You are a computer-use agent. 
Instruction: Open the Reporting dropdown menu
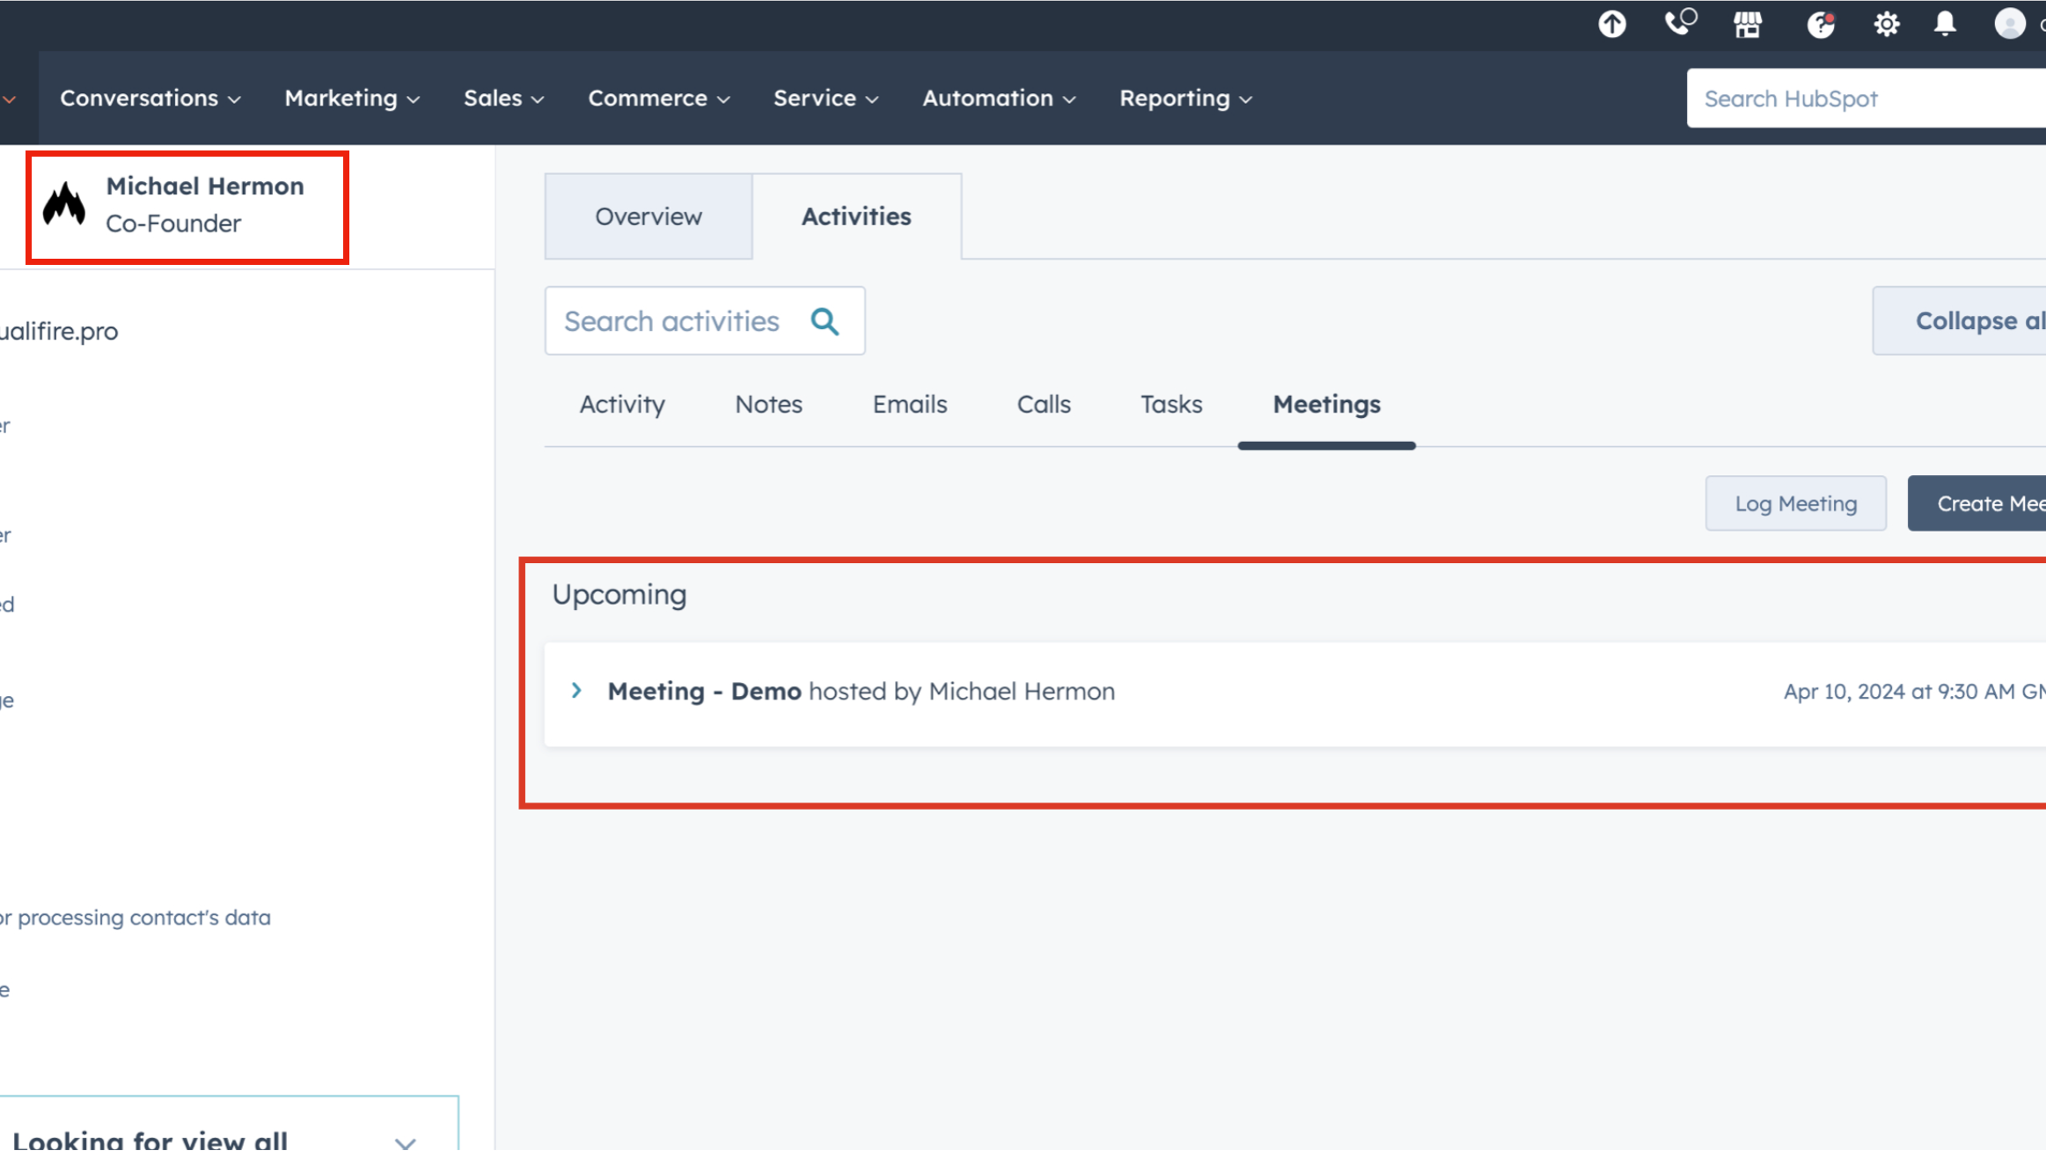(1184, 99)
